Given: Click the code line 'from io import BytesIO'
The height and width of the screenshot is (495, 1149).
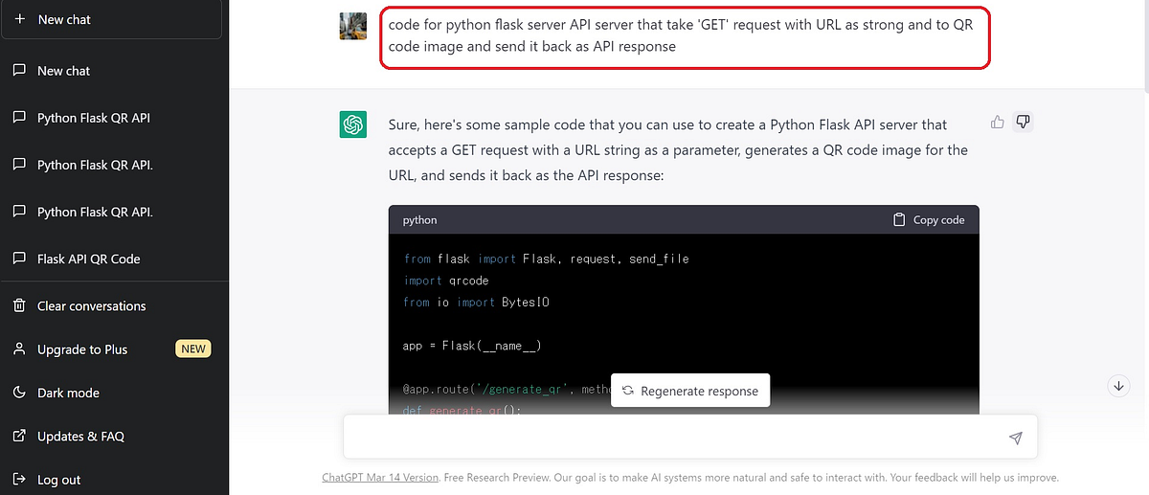Looking at the screenshot, I should (x=477, y=302).
